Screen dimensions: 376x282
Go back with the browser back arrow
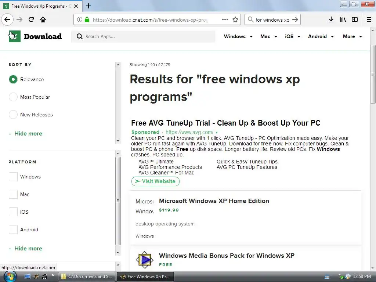pos(7,19)
